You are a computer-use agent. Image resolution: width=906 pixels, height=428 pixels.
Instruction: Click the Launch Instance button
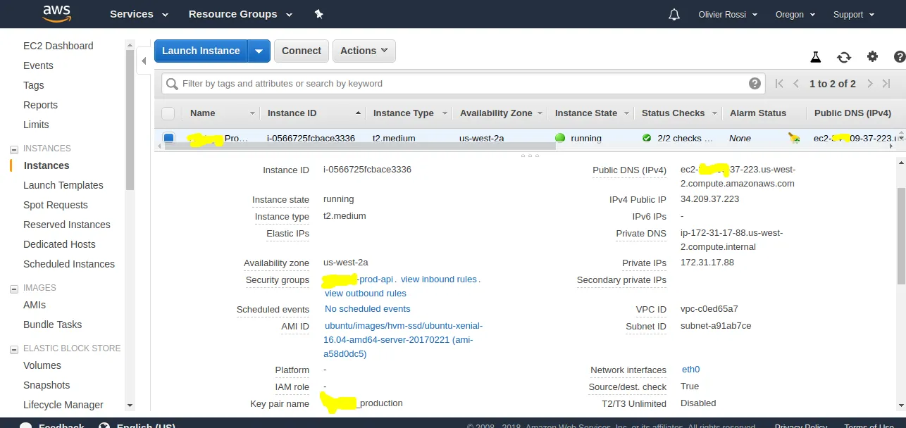point(201,51)
